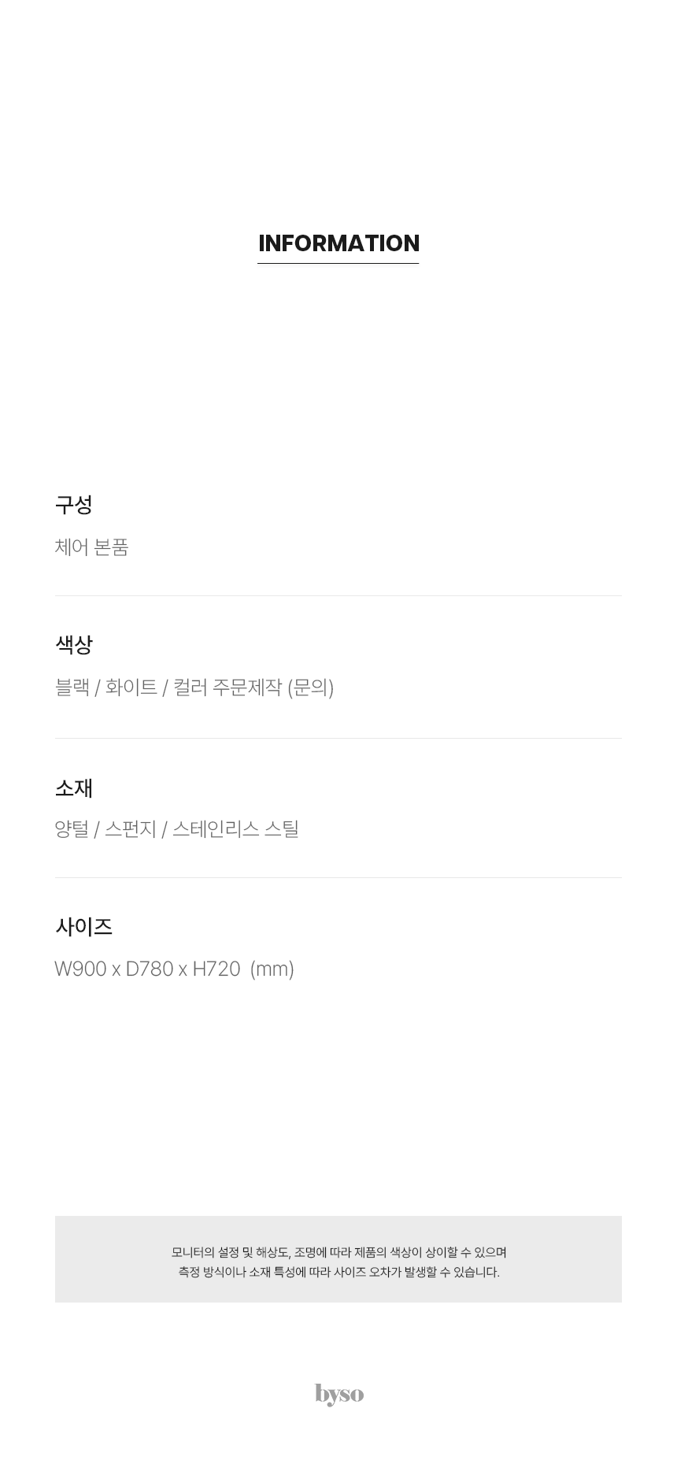Screen dimensions: 677x1464
Task: Click the 스펀지 material text
Action: pos(131,829)
